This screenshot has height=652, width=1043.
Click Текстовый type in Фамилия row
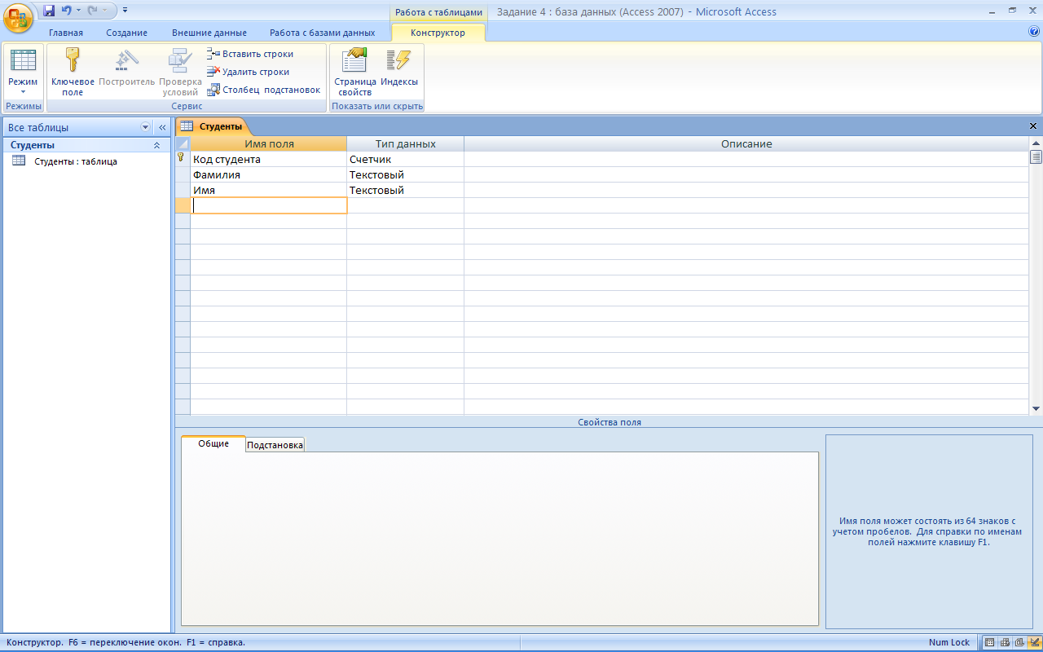pos(406,175)
